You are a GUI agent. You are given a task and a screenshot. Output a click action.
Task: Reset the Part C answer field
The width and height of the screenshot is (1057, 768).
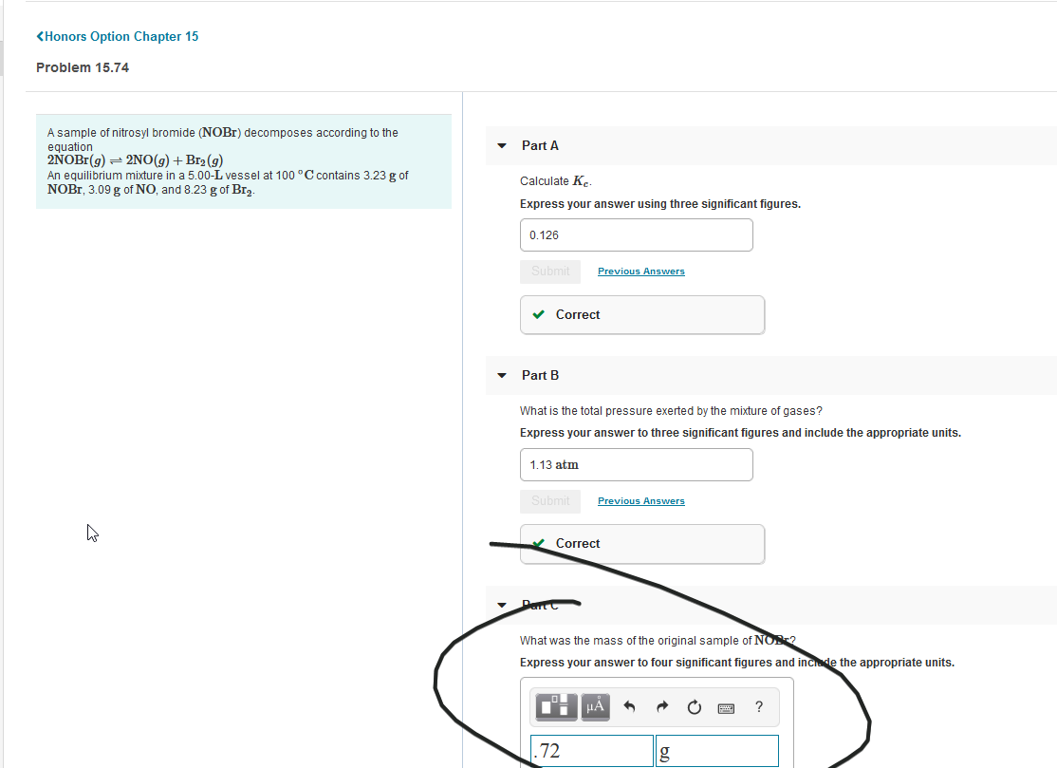(x=694, y=706)
